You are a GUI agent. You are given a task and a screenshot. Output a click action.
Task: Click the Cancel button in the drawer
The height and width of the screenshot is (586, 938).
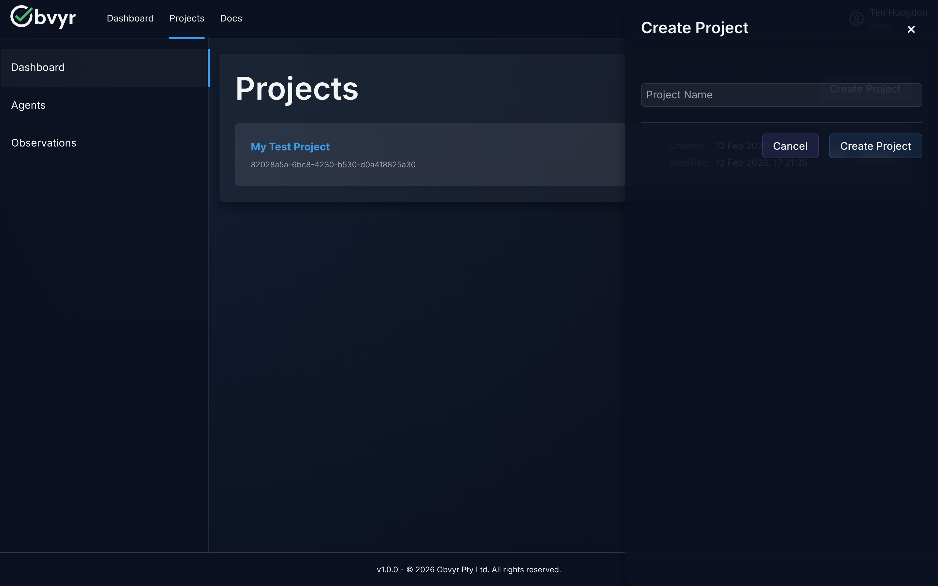click(790, 146)
